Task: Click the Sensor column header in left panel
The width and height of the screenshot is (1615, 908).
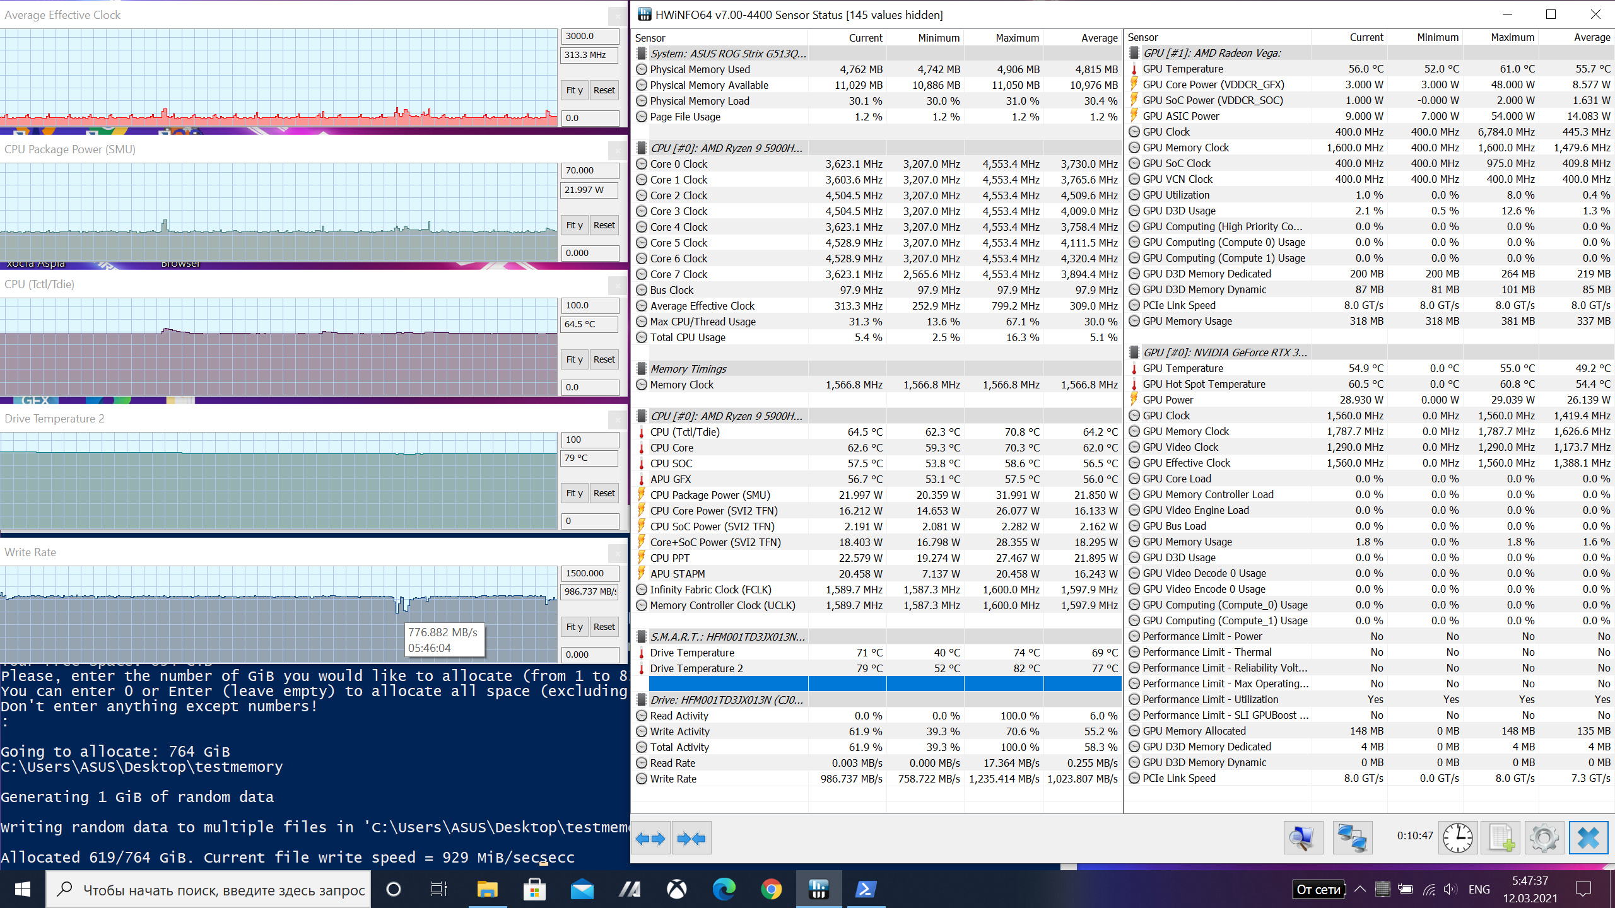Action: [x=719, y=38]
